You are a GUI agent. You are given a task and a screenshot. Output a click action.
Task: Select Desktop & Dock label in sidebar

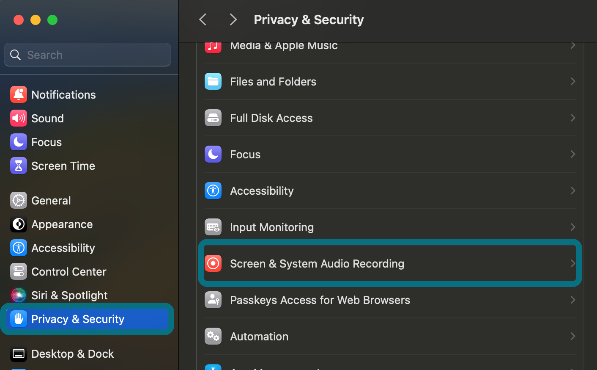[x=73, y=353]
